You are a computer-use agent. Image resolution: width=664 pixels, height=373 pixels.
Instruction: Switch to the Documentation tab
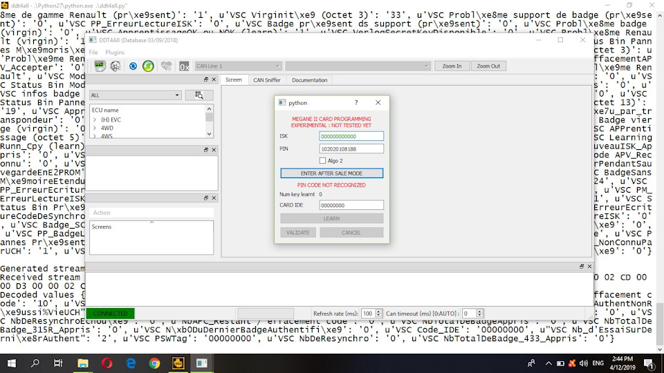coord(310,80)
